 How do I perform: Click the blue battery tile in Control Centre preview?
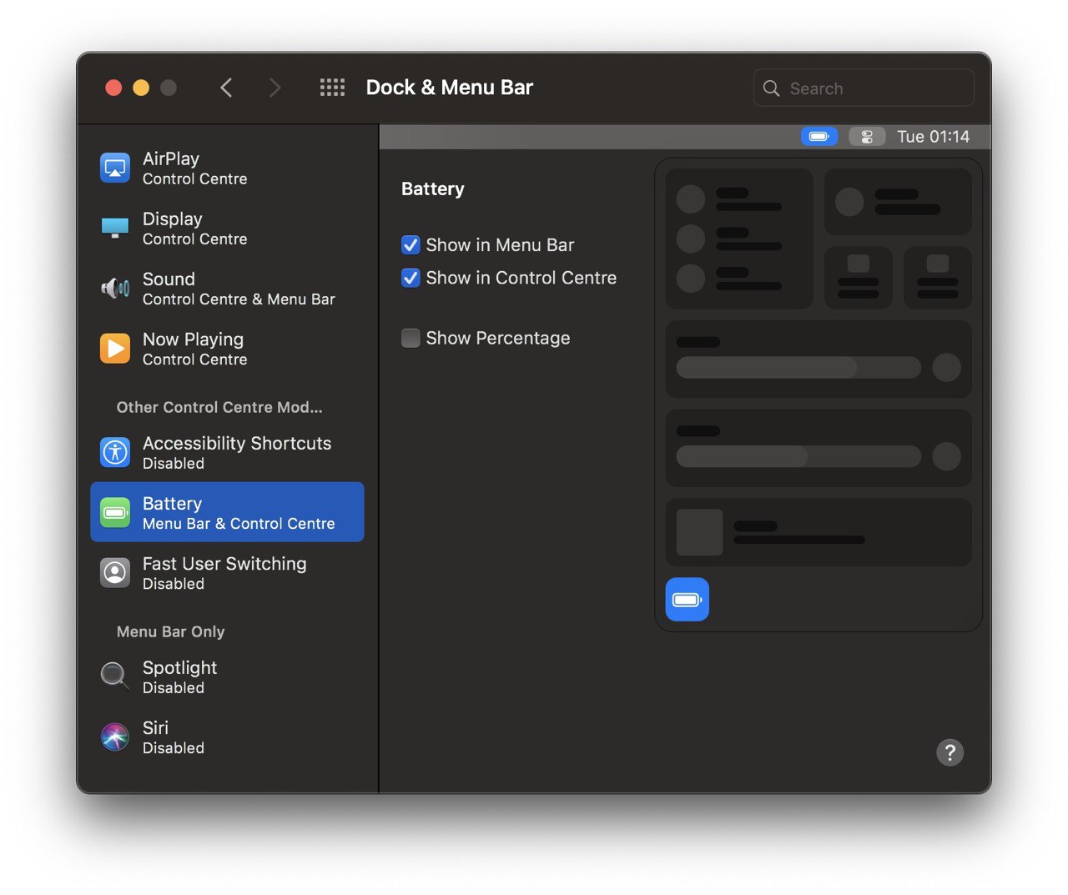(688, 600)
